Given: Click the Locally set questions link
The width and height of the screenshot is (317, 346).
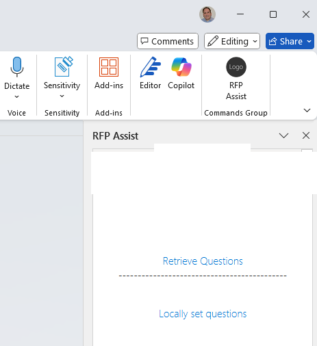Looking at the screenshot, I should pyautogui.click(x=203, y=314).
